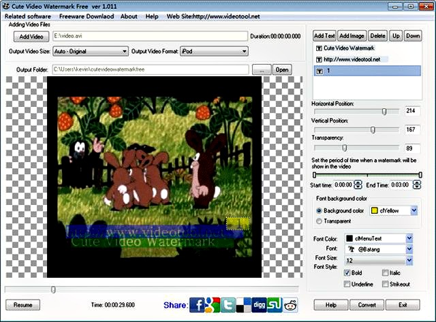436x322 pixels.
Task: Adjust the Start time spinner arrows
Action: (358, 184)
